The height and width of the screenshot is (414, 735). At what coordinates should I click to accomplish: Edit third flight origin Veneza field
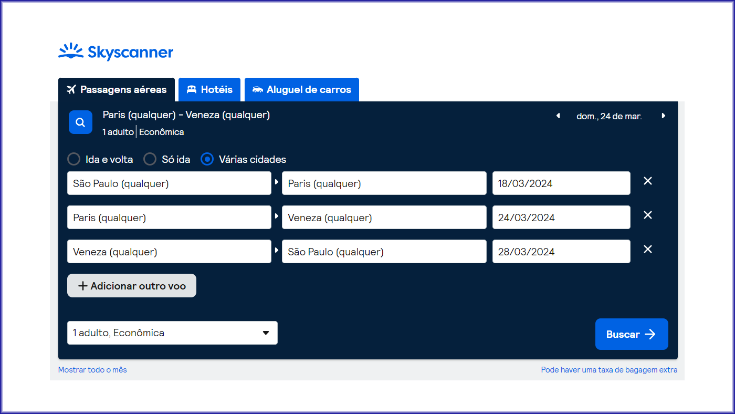(169, 252)
